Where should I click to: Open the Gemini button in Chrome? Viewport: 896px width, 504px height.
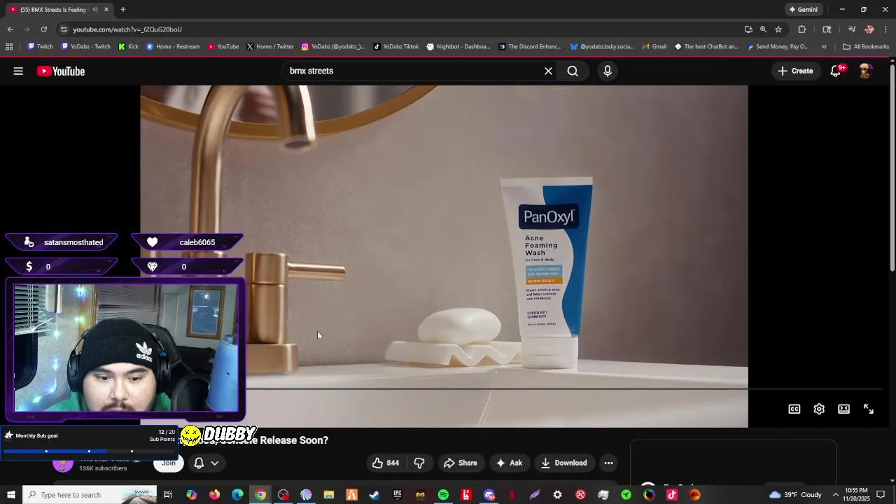tap(803, 10)
